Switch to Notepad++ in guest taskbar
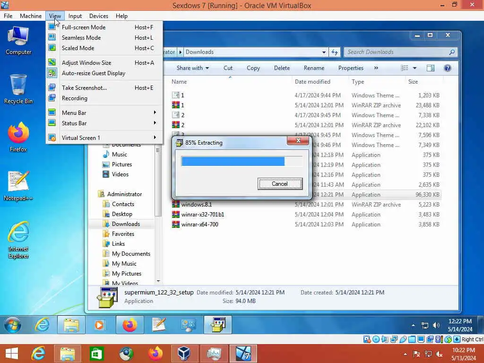Viewport: 484px width, 363px height. click(159, 325)
